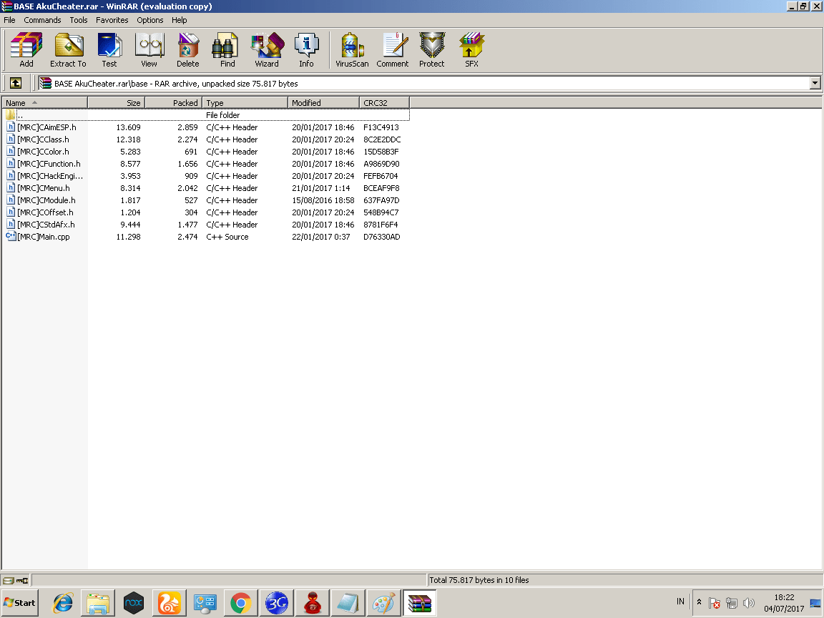
Task: Click the Protect archive icon
Action: pyautogui.click(x=432, y=50)
